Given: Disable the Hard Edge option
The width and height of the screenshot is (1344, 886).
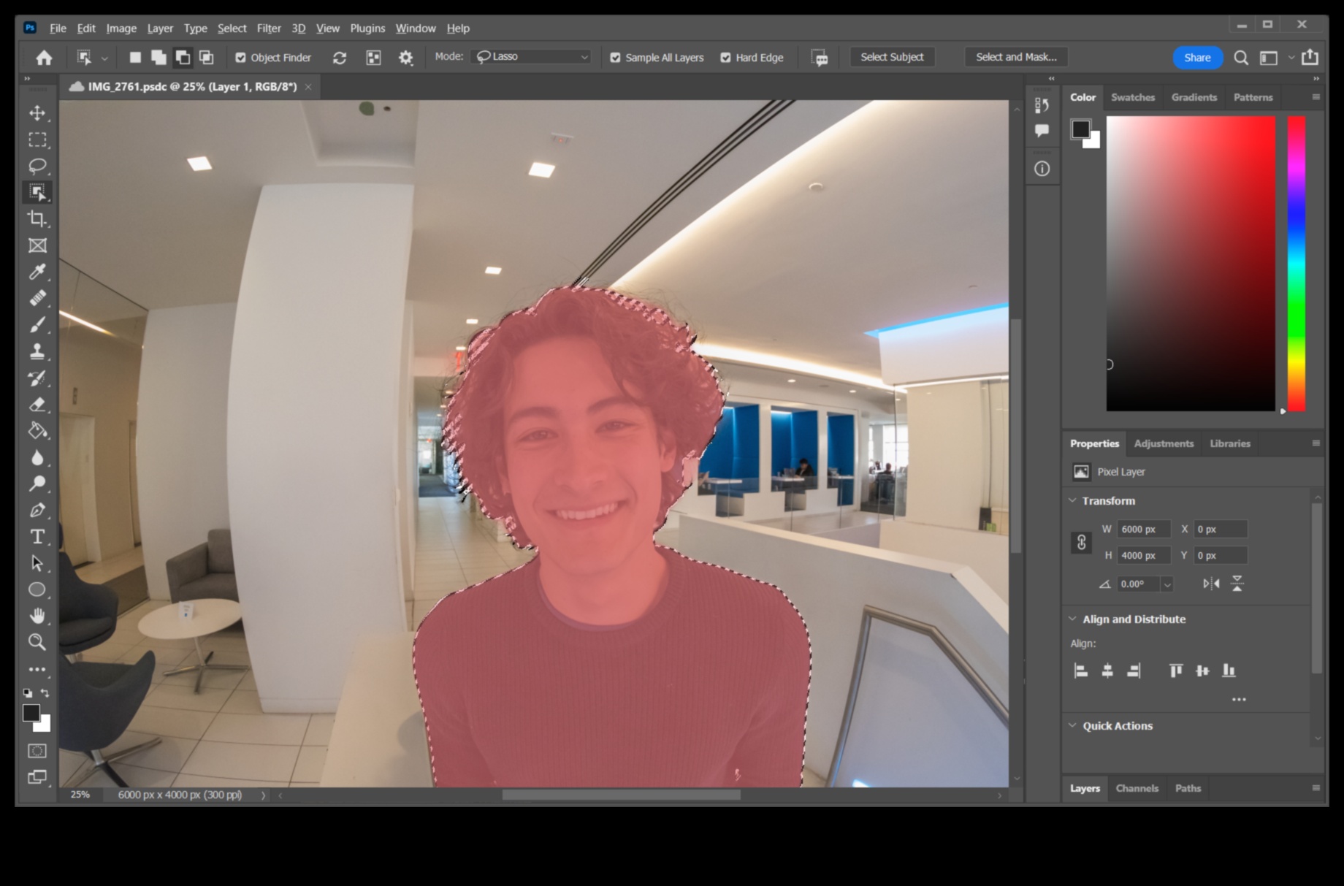Looking at the screenshot, I should 725,57.
